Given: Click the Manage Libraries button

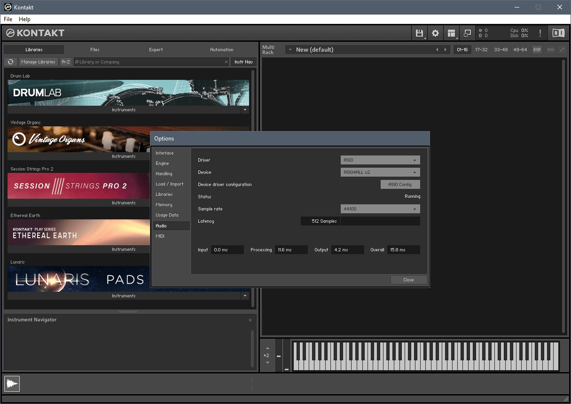Looking at the screenshot, I should [39, 62].
